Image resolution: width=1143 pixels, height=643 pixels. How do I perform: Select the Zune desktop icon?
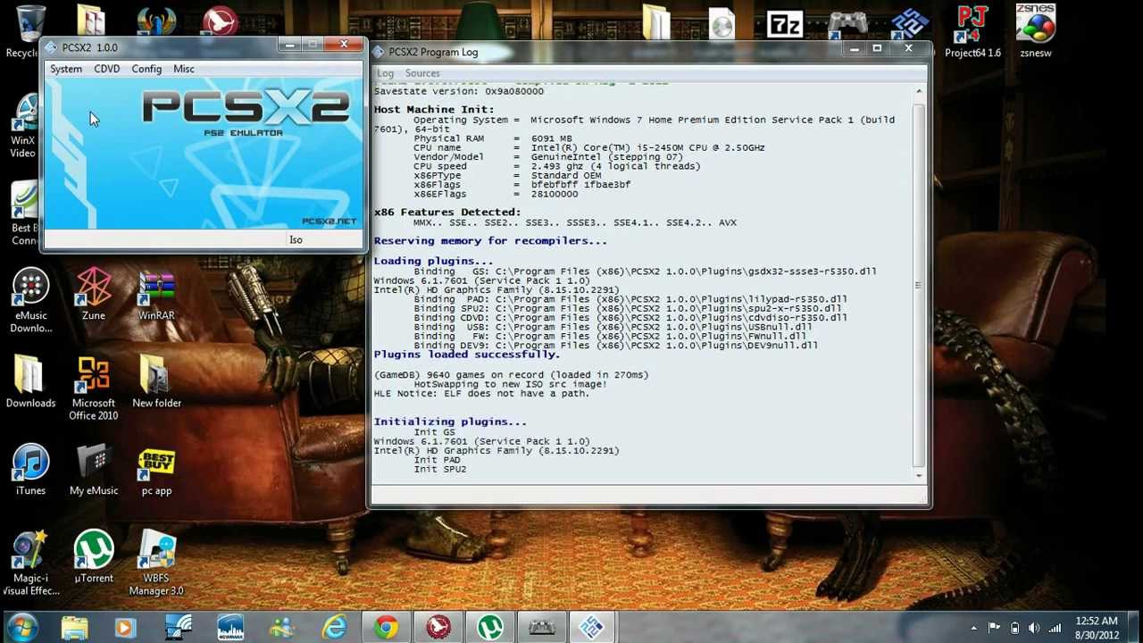pos(94,295)
